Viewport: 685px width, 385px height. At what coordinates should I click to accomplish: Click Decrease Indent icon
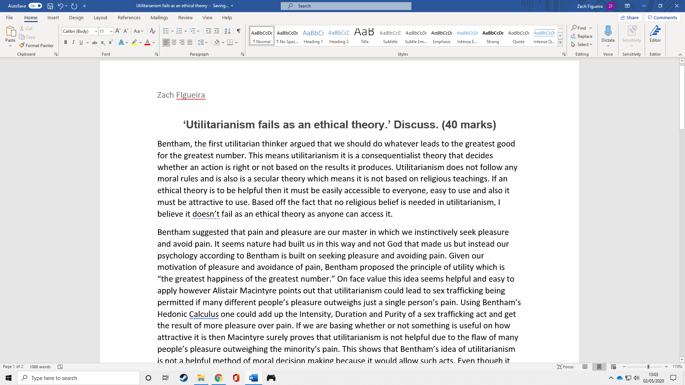tap(209, 31)
